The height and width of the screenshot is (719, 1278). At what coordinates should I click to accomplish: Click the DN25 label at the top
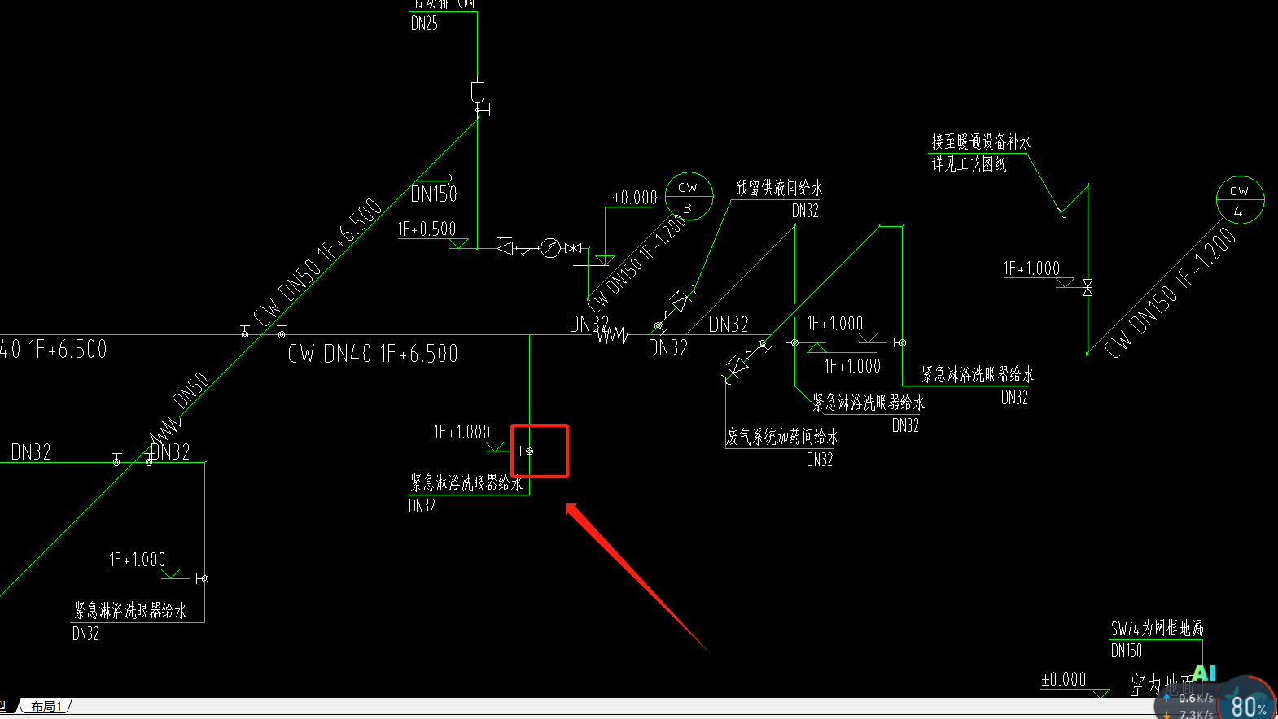[x=424, y=24]
